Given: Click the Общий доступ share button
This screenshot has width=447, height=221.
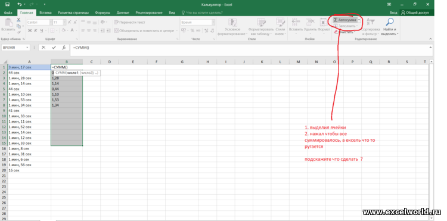Looking at the screenshot, I should pyautogui.click(x=417, y=13).
